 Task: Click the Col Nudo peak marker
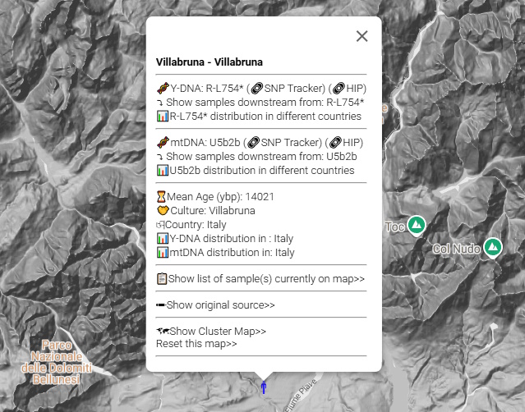[493, 247]
